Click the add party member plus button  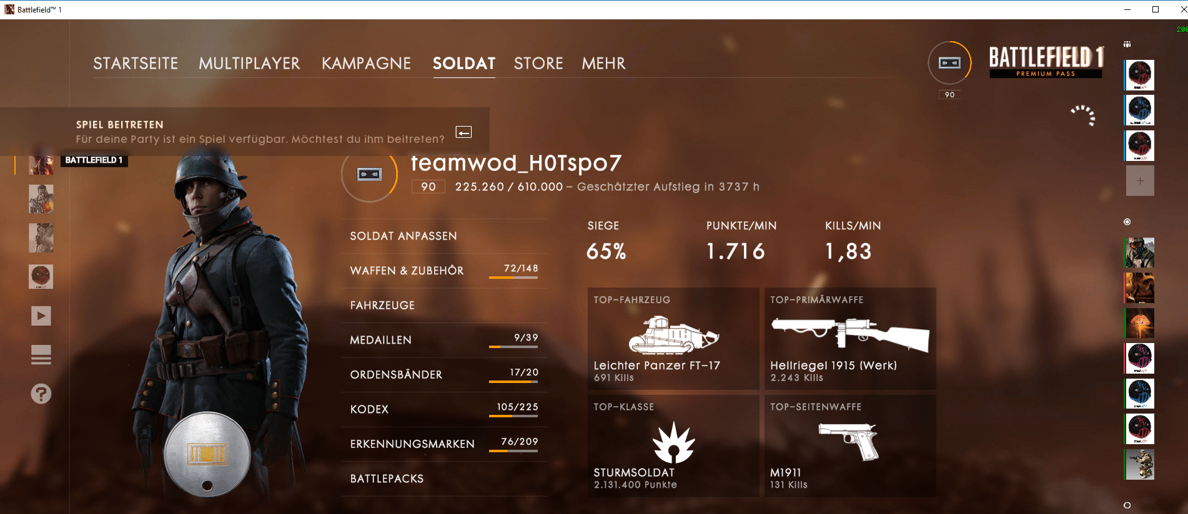pyautogui.click(x=1140, y=181)
